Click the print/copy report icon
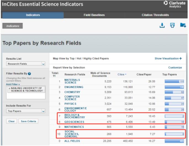189x146 pixels. coord(172,26)
